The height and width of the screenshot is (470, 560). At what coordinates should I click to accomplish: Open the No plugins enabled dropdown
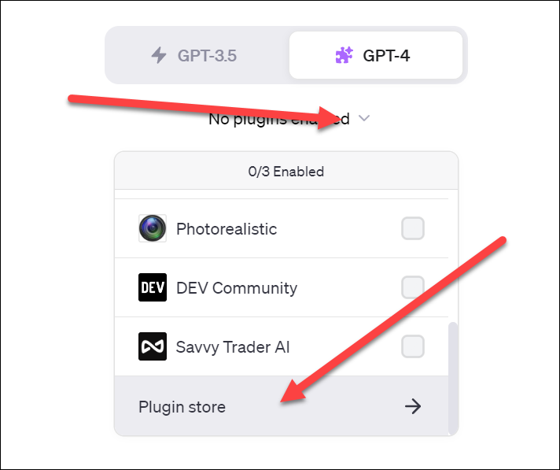click(x=289, y=119)
